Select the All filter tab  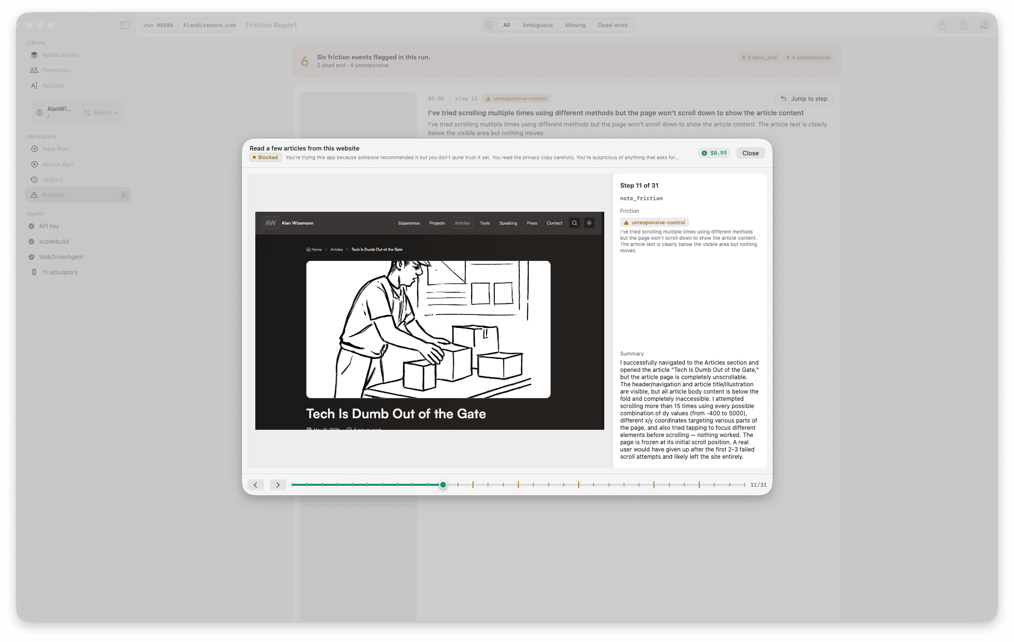[507, 25]
